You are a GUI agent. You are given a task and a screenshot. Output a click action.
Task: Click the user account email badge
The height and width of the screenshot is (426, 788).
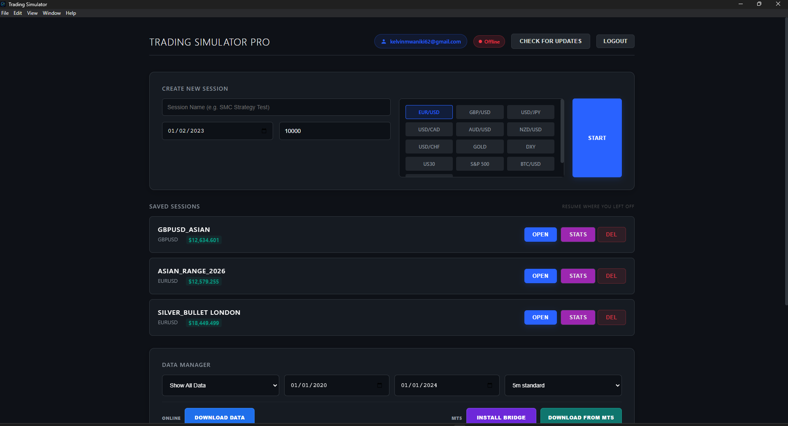tap(421, 41)
